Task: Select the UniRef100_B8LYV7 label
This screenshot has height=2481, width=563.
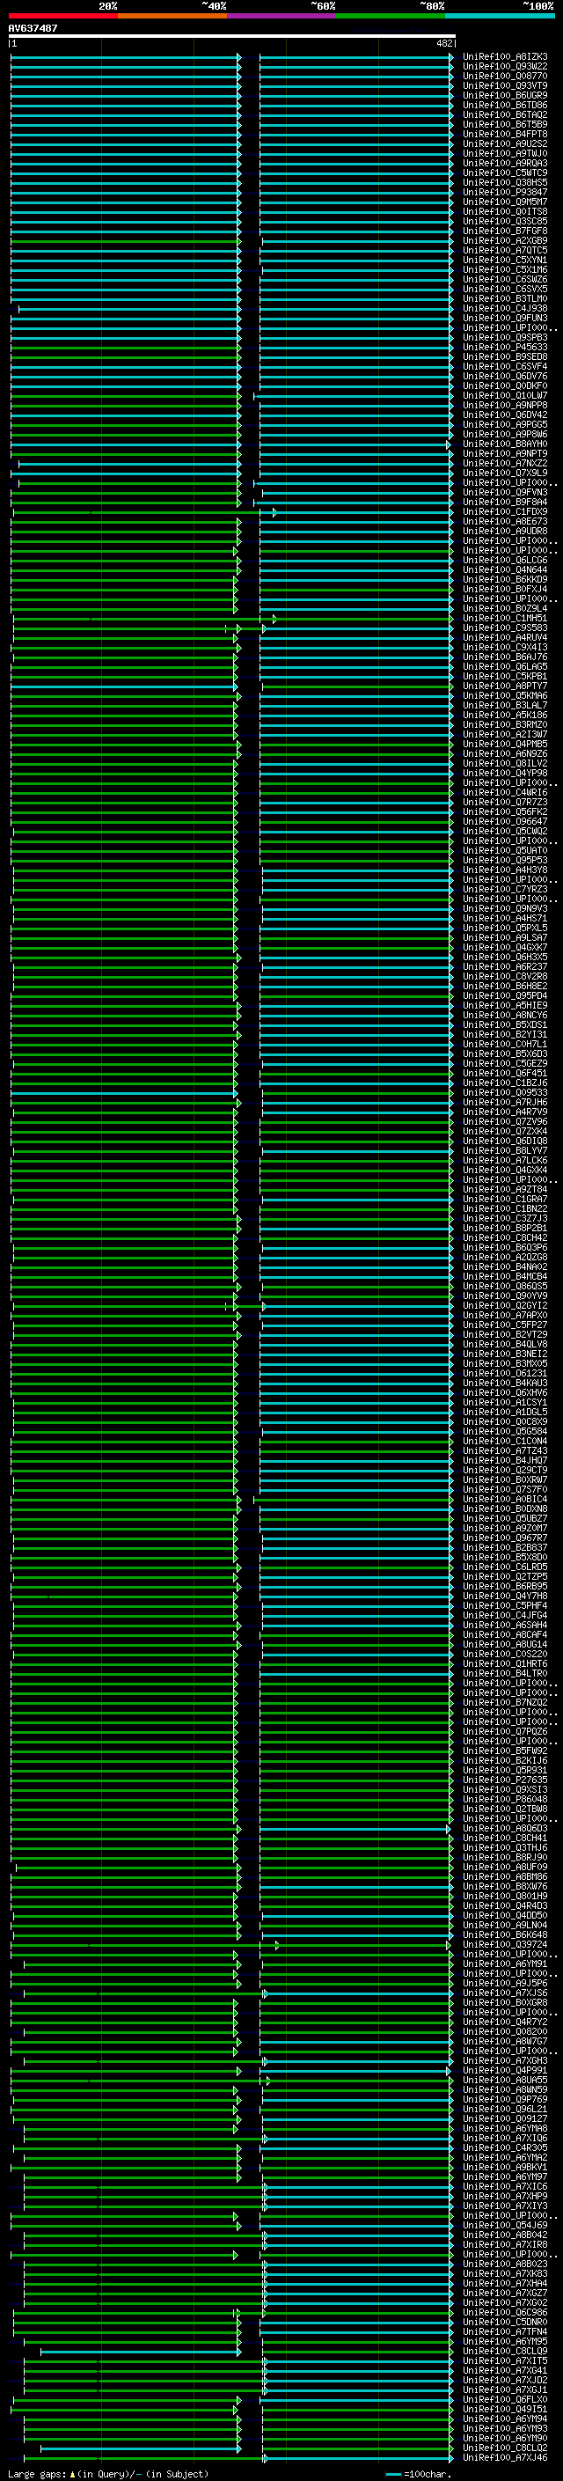Action: pyautogui.click(x=504, y=1150)
